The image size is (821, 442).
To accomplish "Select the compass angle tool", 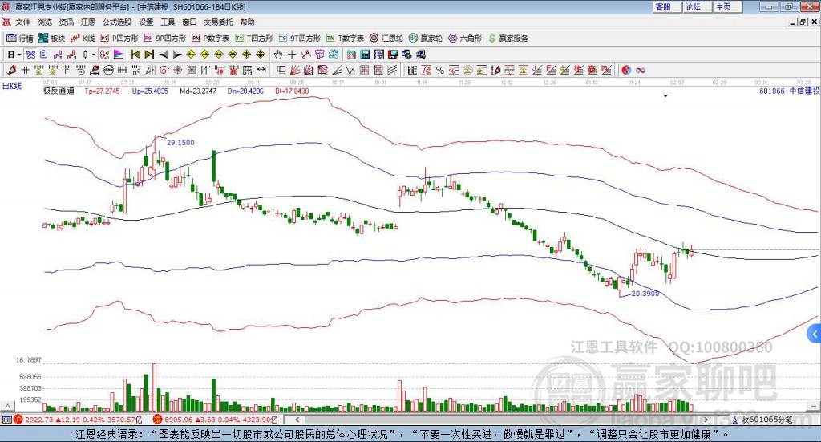I will [150, 70].
